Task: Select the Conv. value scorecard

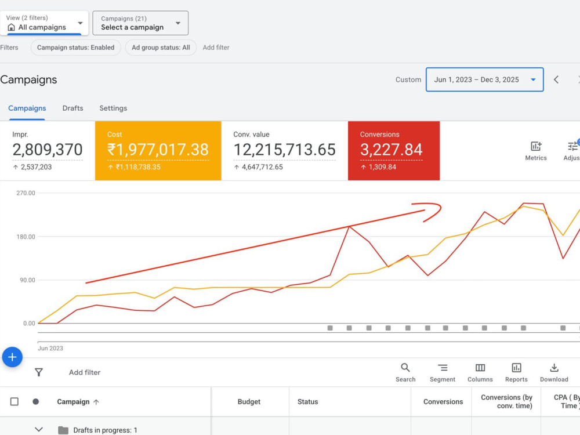Action: point(284,151)
